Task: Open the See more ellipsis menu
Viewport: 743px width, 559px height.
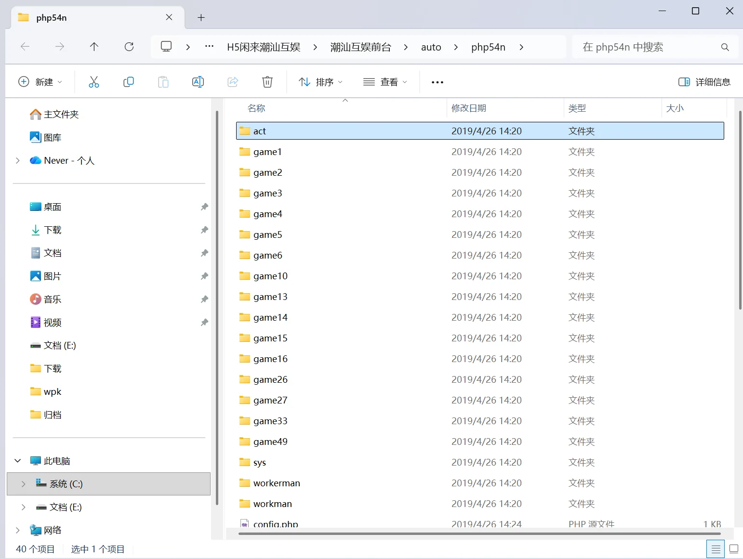Action: pos(438,82)
